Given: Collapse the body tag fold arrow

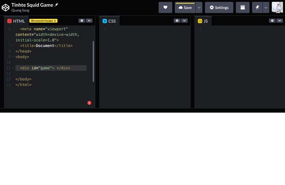Looking at the screenshot, I should (x=13, y=57).
